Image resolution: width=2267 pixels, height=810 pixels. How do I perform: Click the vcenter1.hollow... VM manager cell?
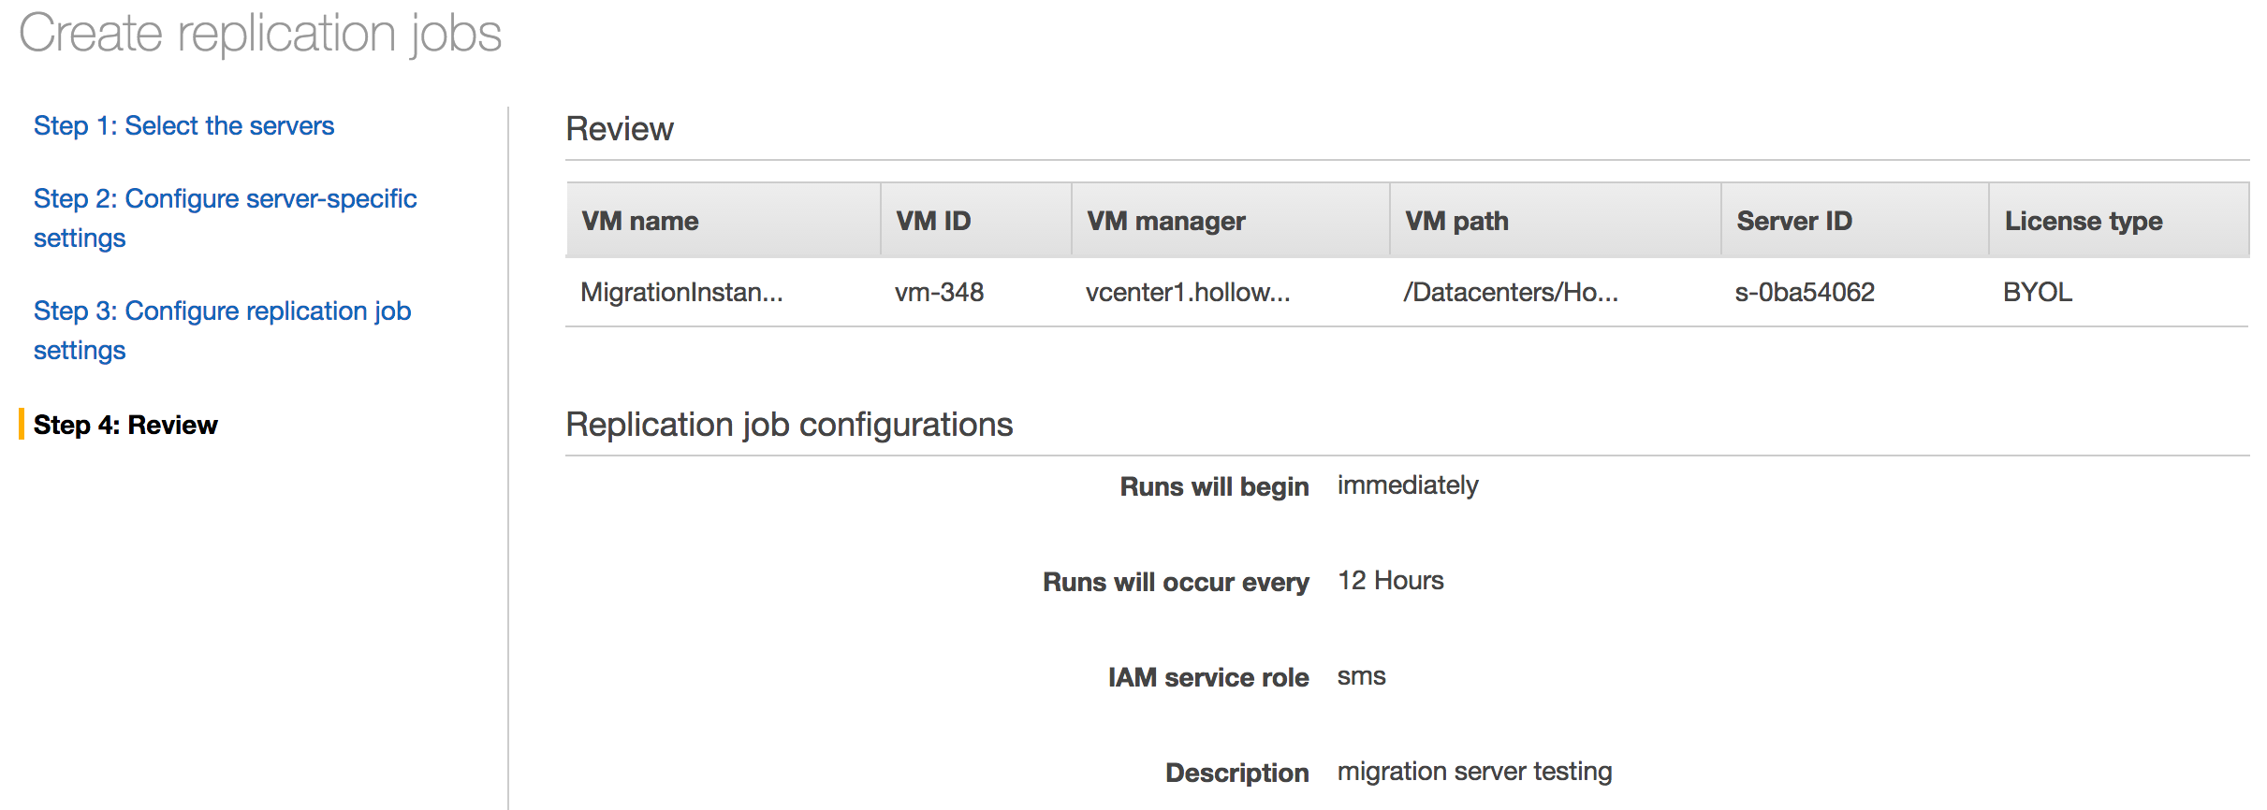pyautogui.click(x=1188, y=292)
